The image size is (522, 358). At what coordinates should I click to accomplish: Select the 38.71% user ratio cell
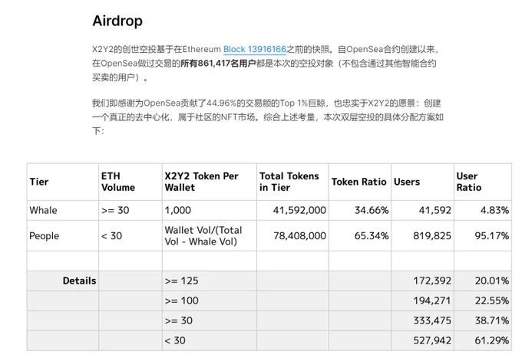(x=483, y=320)
